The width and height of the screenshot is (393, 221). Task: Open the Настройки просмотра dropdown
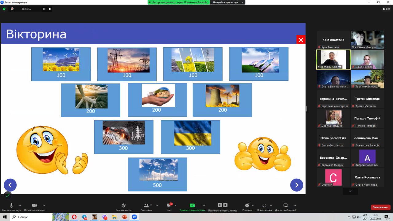tap(228, 2)
